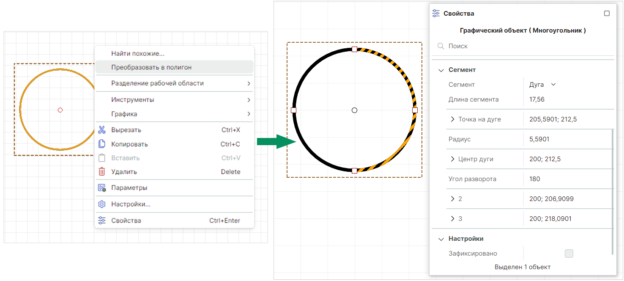Choose Преобразовать в полигон
This screenshot has height=281, width=624.
click(x=174, y=67)
